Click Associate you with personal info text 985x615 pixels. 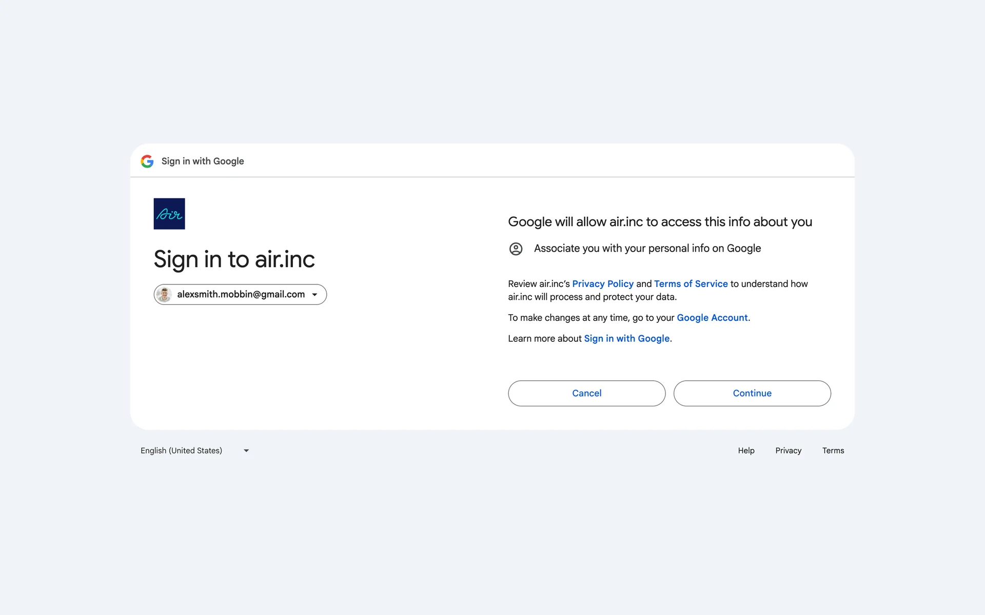pos(647,249)
